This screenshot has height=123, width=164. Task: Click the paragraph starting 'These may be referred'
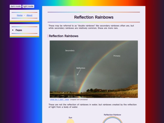click(x=91, y=27)
